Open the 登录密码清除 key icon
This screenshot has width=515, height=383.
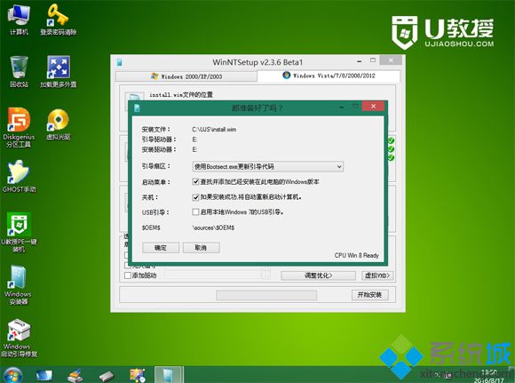coord(58,19)
